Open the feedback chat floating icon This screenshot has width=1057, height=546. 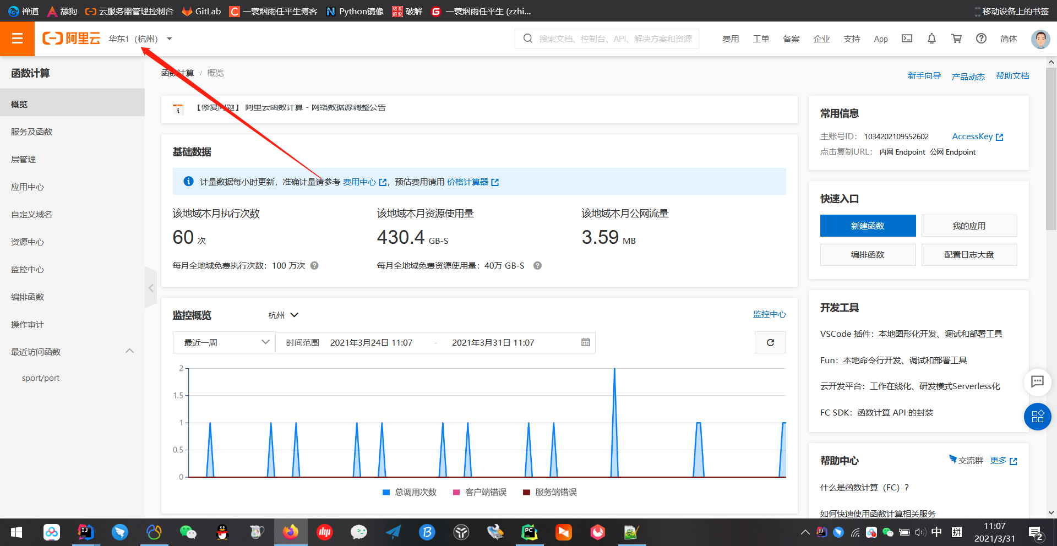click(x=1037, y=381)
